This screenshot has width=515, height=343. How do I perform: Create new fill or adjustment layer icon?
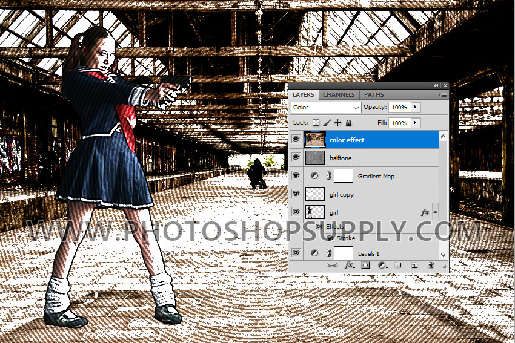[x=382, y=265]
